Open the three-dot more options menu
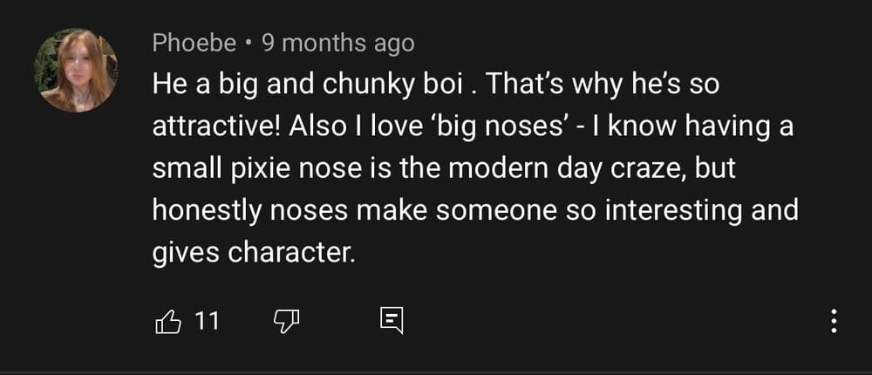Image resolution: width=872 pixels, height=375 pixels. click(x=834, y=322)
